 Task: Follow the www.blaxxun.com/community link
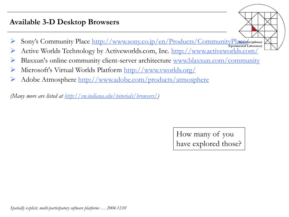(216, 60)
